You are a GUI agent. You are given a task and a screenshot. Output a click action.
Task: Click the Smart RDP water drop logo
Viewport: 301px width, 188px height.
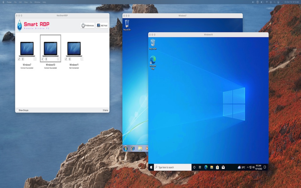[19, 25]
